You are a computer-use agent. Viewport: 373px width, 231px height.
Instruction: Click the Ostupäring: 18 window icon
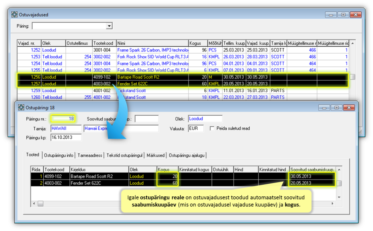click(x=21, y=107)
